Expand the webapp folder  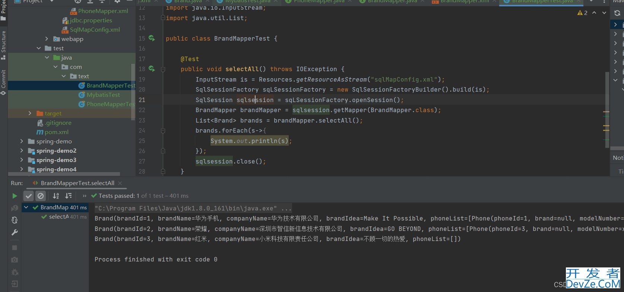pyautogui.click(x=47, y=39)
